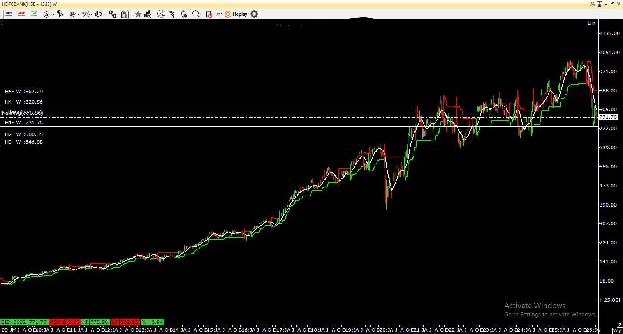
Task: Click the 771.70 current price tag
Action: (608, 117)
